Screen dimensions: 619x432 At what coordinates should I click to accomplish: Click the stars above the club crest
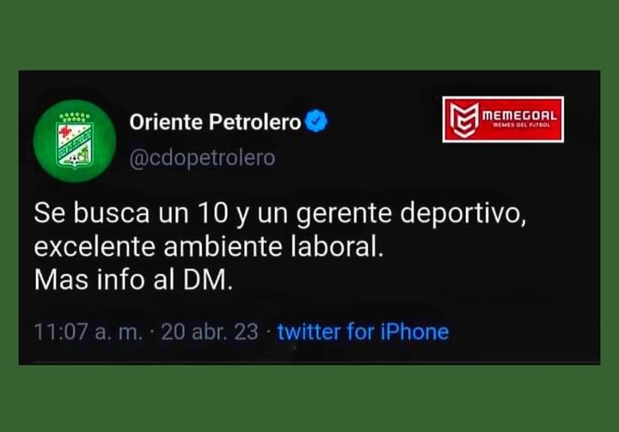[x=75, y=117]
